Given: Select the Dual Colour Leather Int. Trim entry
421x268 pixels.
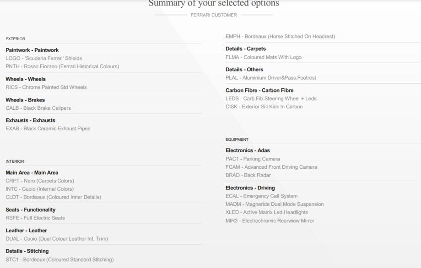Looking at the screenshot, I should point(57,239).
